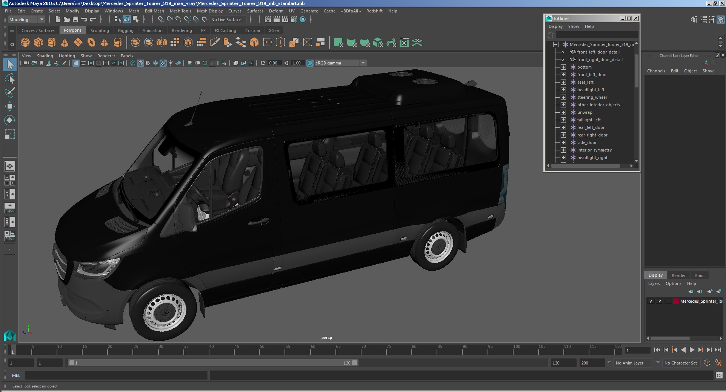Toggle the auto keyframe button
This screenshot has width=726, height=392.
click(707, 363)
